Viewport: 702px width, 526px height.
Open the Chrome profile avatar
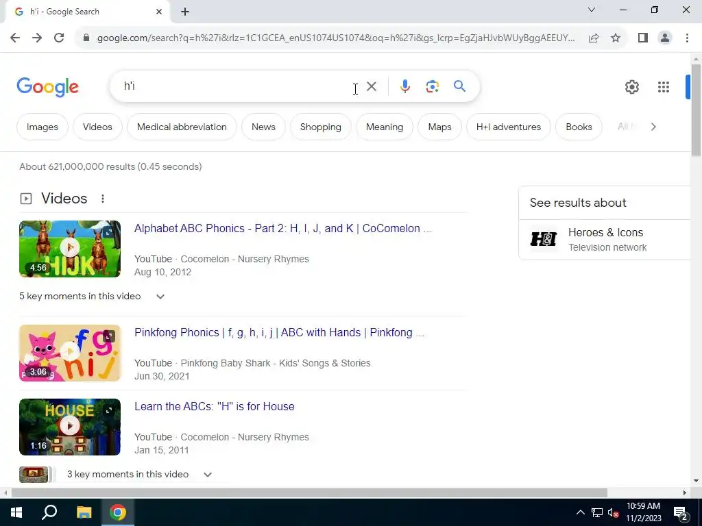[665, 38]
